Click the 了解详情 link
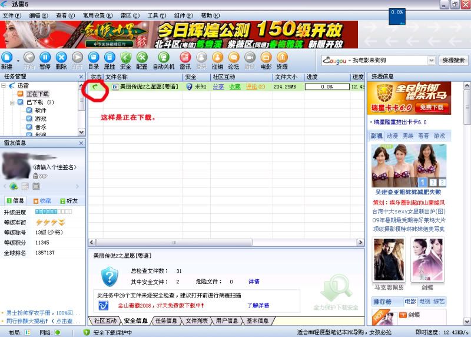The image size is (471, 337). point(258,305)
